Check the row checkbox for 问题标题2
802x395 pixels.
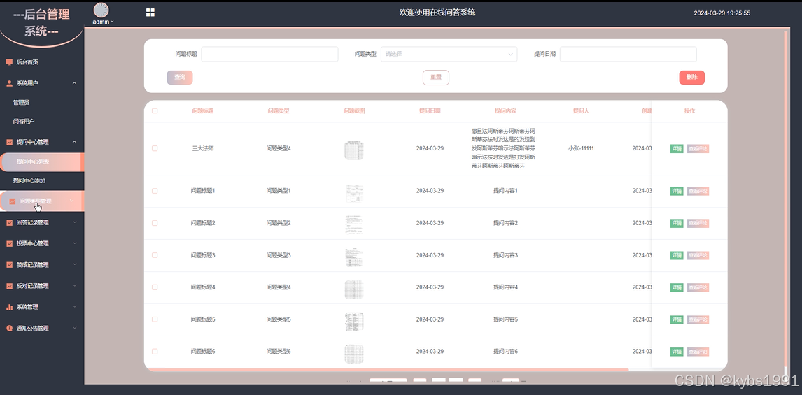(x=155, y=223)
